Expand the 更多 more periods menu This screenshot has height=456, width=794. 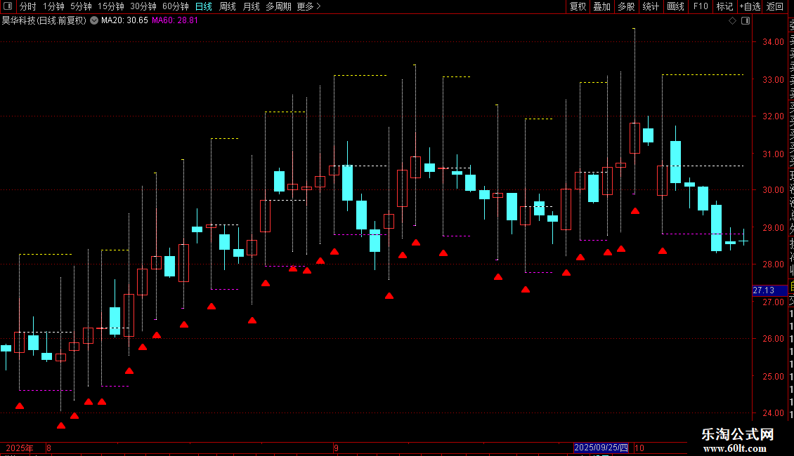pos(308,6)
